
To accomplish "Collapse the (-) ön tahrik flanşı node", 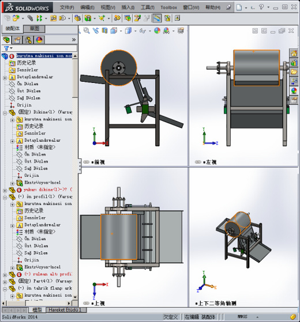I will [5, 289].
